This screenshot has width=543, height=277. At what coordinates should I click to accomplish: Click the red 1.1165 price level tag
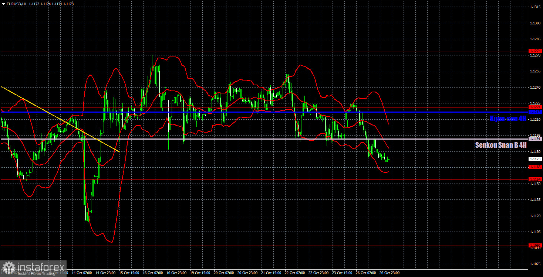[x=535, y=167]
